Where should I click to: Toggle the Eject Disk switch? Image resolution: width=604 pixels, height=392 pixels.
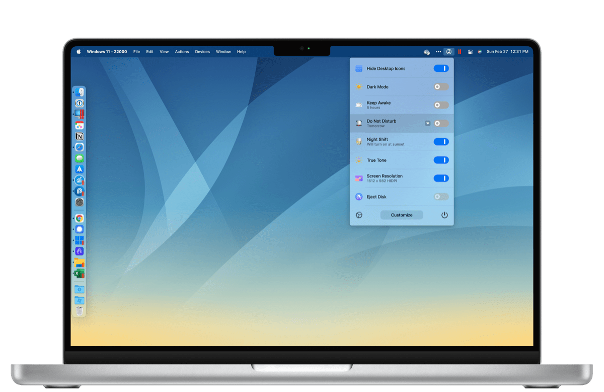[441, 197]
